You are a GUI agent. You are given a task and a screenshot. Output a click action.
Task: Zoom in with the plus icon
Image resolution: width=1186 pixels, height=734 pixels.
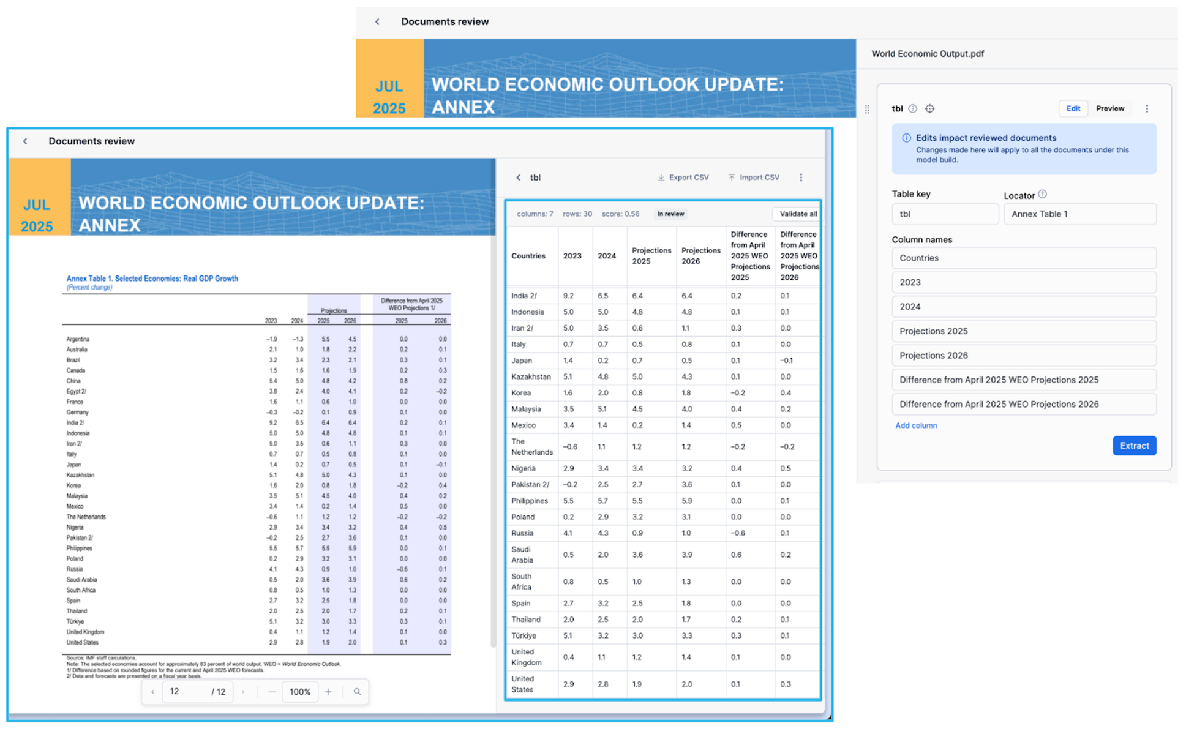click(329, 692)
